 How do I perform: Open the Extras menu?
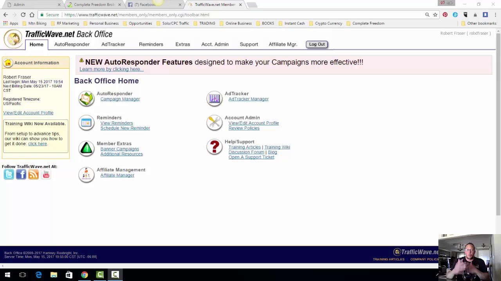pyautogui.click(x=183, y=44)
